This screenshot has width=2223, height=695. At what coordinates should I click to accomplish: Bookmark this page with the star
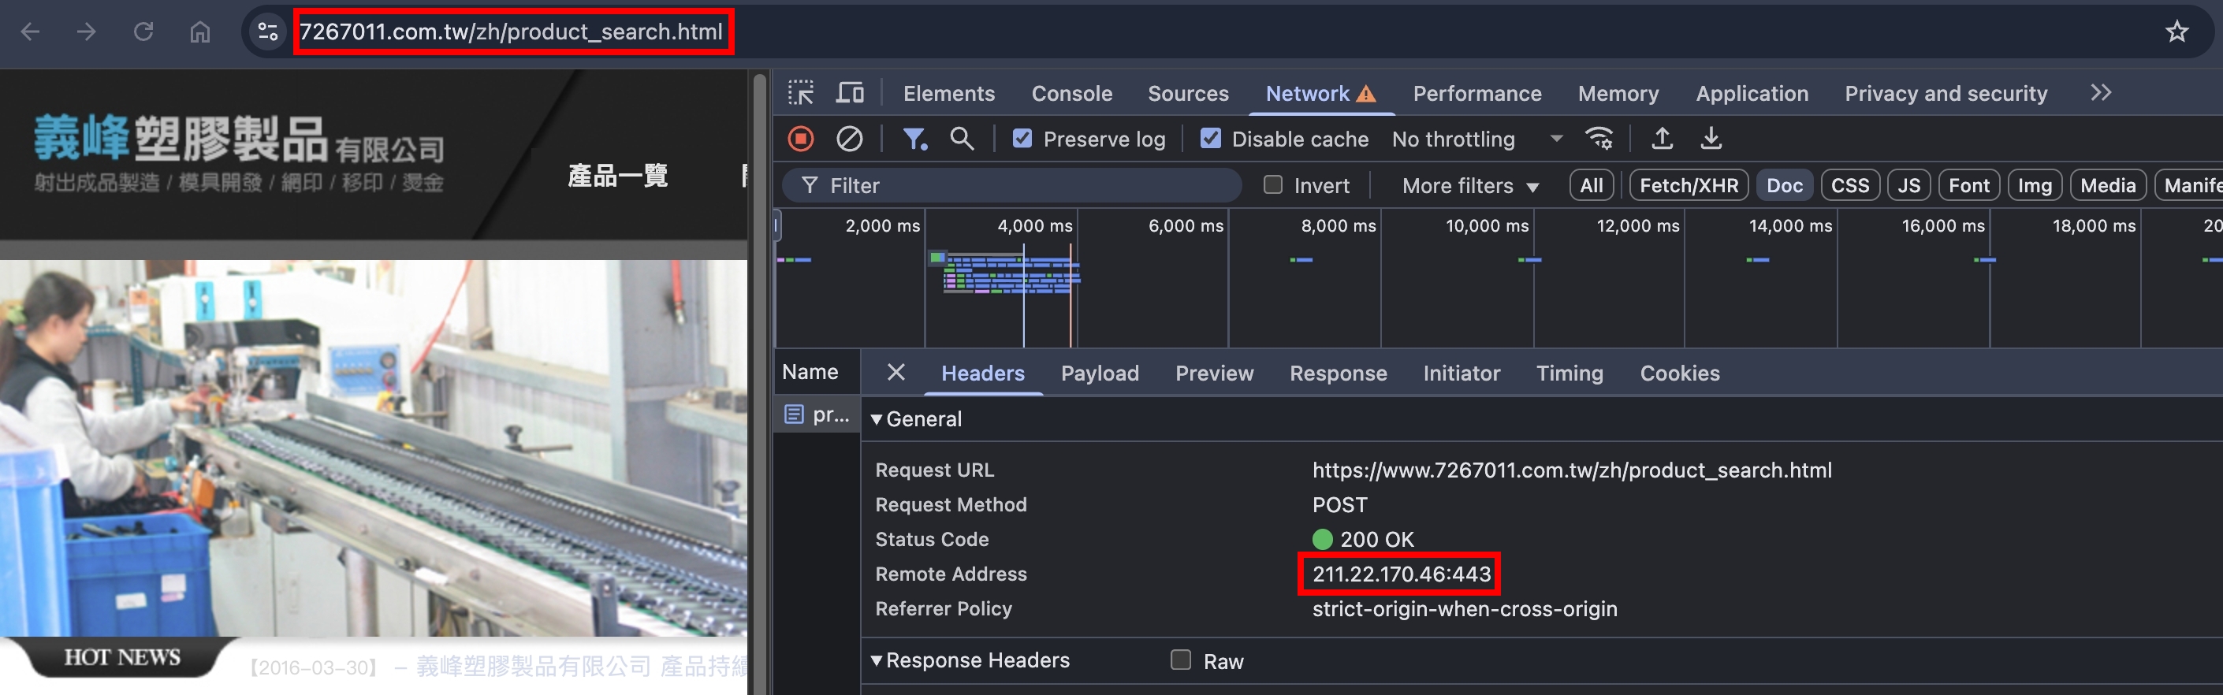(2177, 32)
